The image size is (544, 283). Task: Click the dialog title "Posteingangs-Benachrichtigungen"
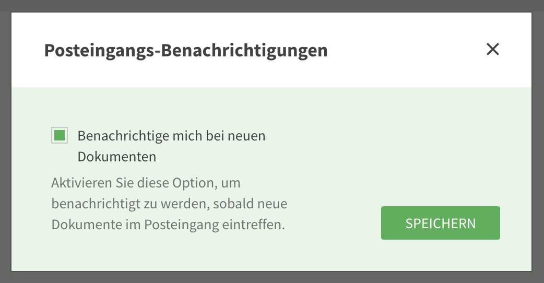(186, 51)
